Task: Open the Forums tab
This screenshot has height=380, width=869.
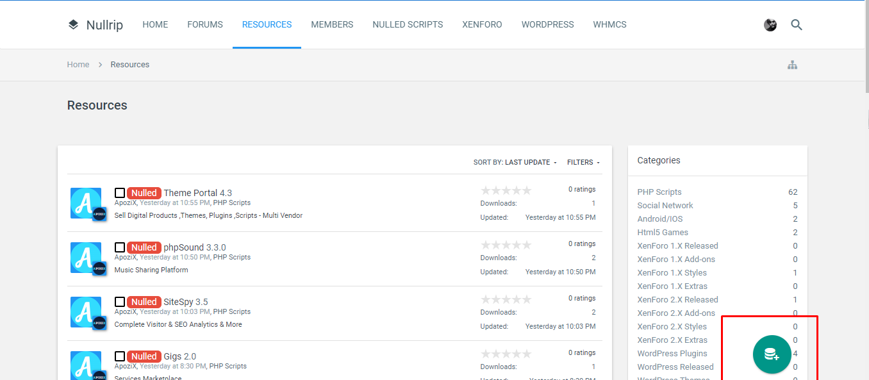Action: pos(205,24)
